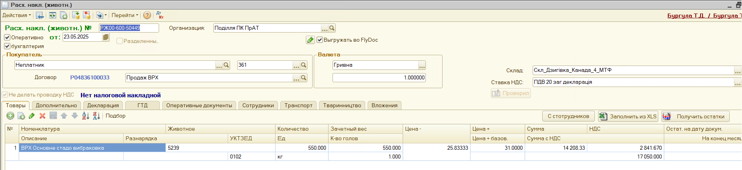
Task: Open the Действия dropdown menu
Action: click(x=16, y=15)
